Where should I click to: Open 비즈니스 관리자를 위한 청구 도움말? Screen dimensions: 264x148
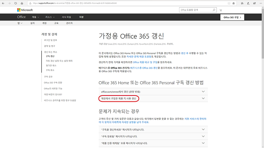tap(60, 101)
